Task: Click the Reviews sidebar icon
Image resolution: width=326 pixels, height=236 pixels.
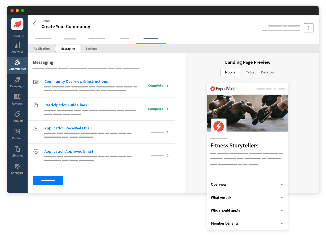Action: tap(17, 99)
